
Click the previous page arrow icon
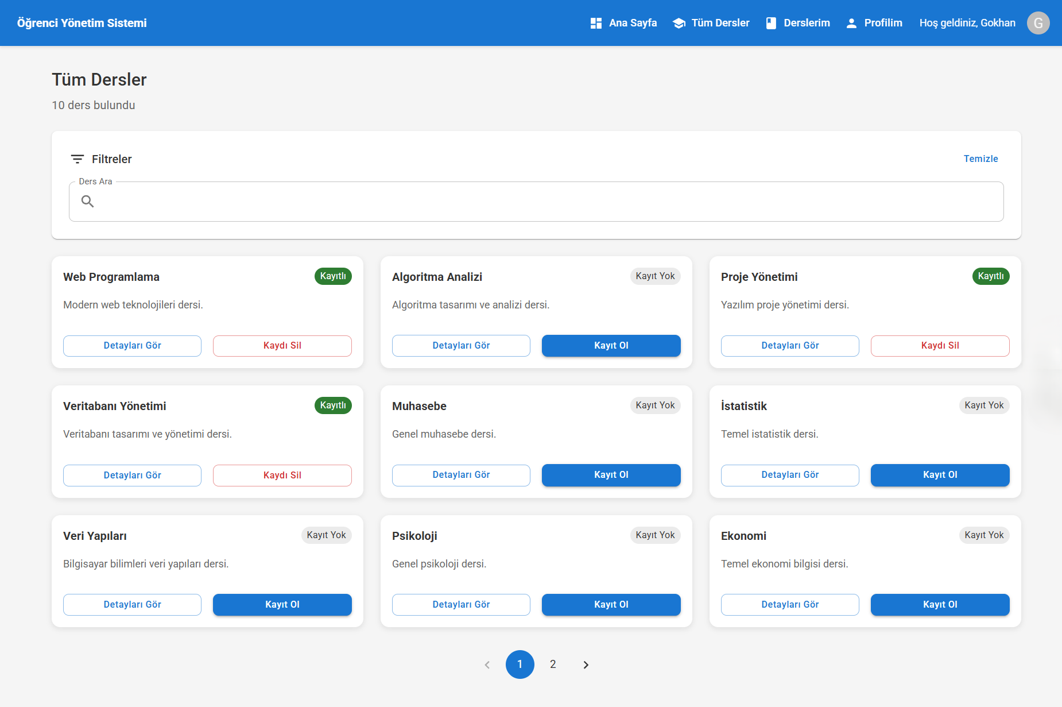pyautogui.click(x=487, y=664)
